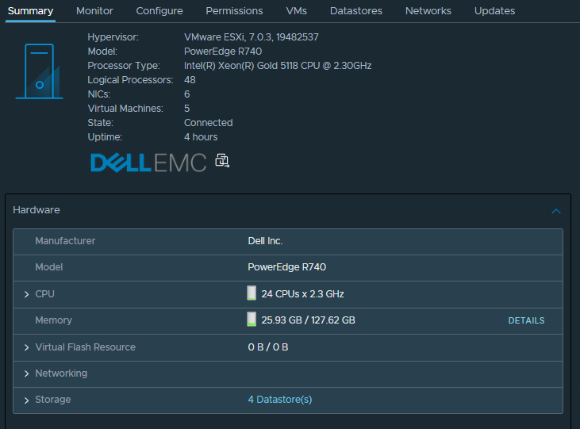The height and width of the screenshot is (429, 580).
Task: Click the CPU usage bar icon
Action: pos(252,293)
